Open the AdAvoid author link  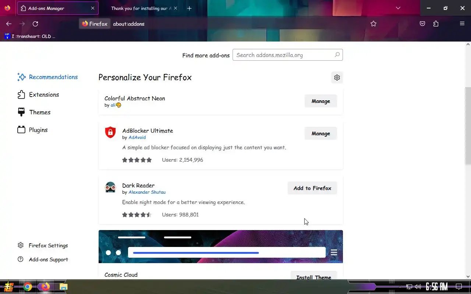(137, 137)
